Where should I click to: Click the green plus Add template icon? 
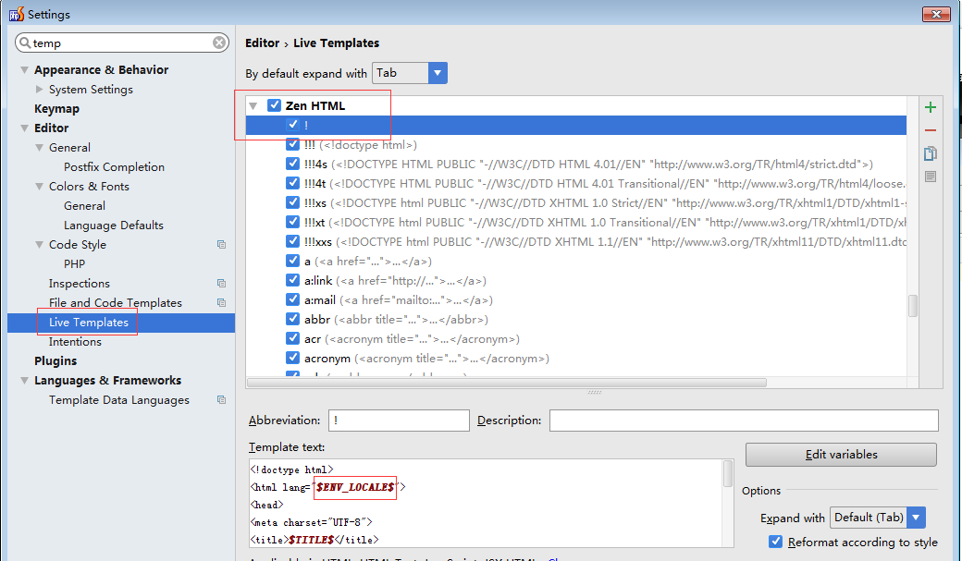(931, 107)
